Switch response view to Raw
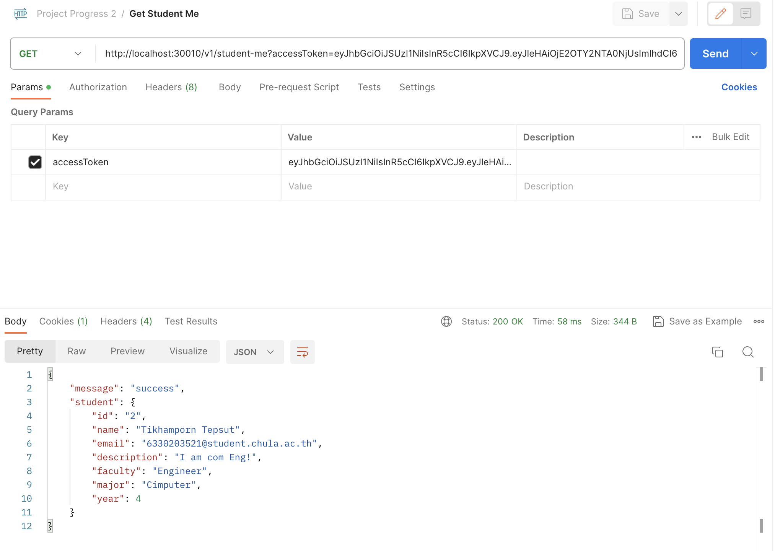Screen dimensions: 775x551 coord(76,351)
